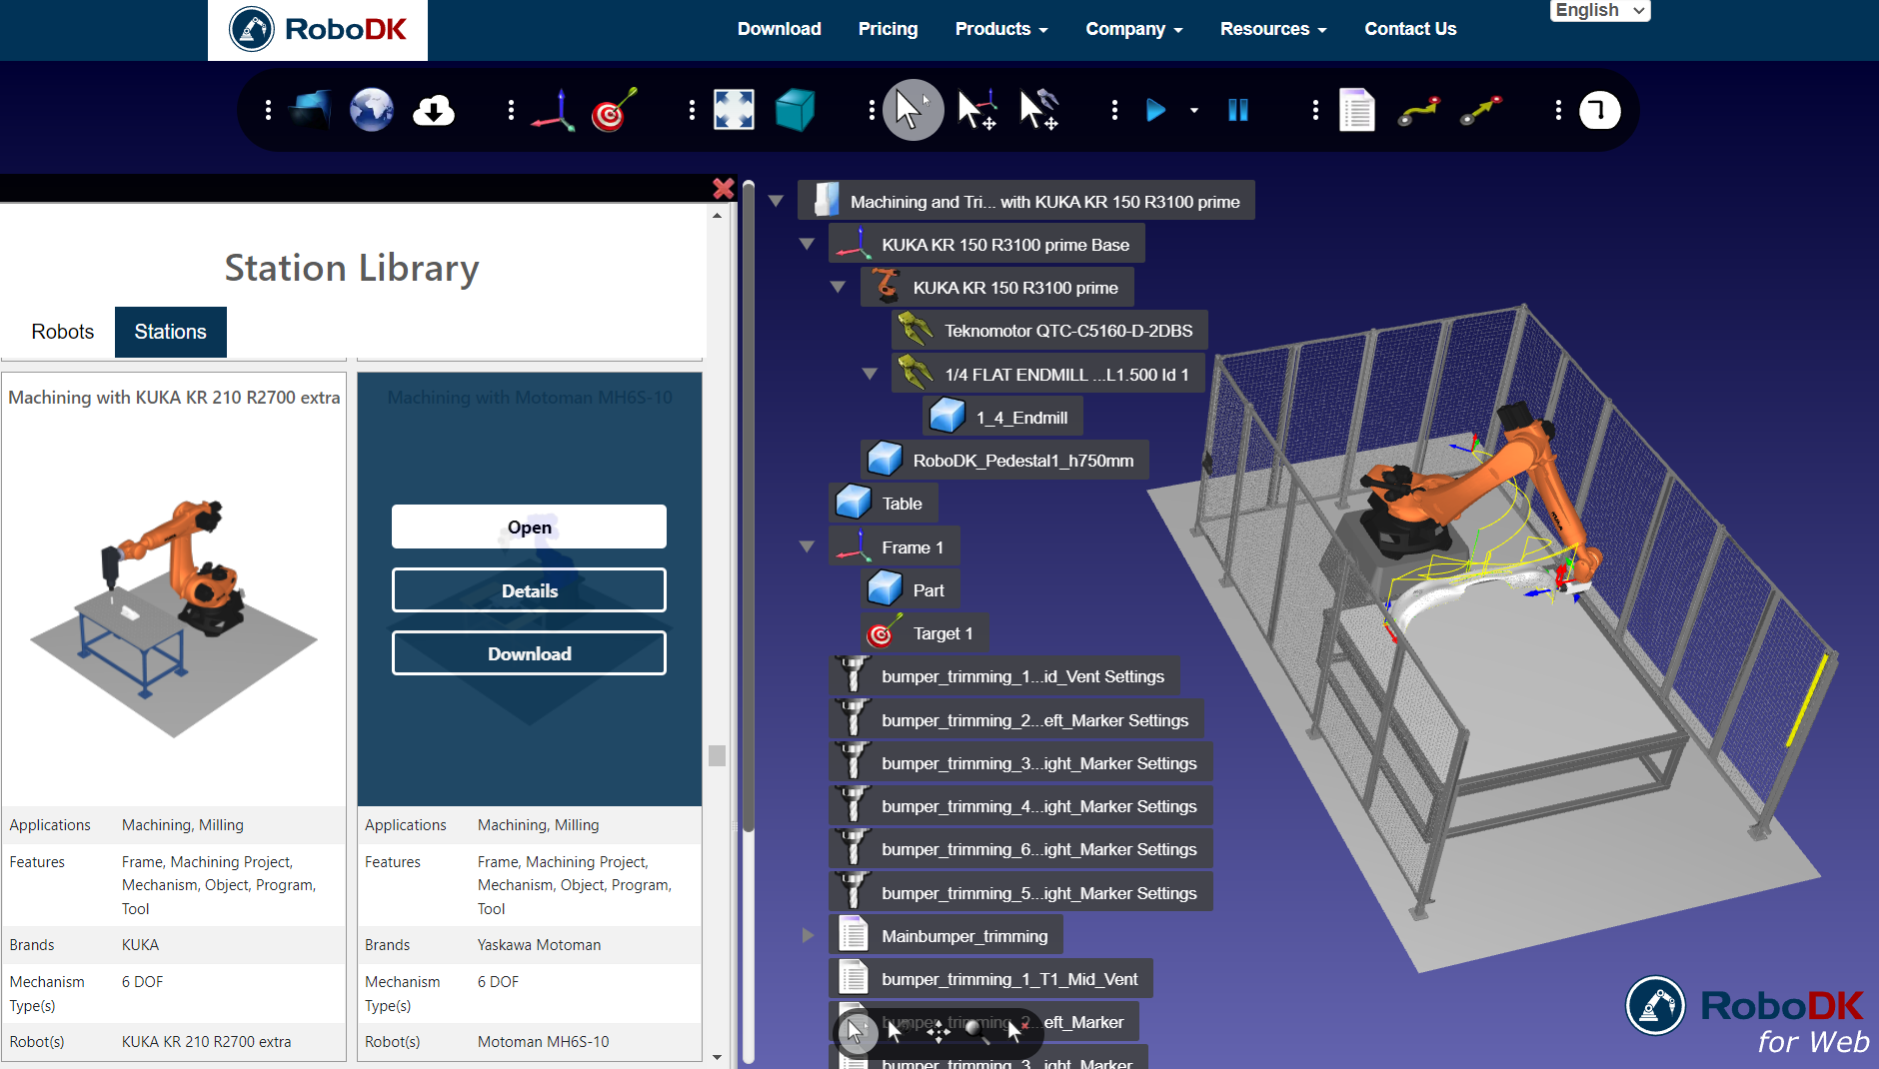Open the English language dropdown
The image size is (1879, 1069).
(x=1599, y=10)
